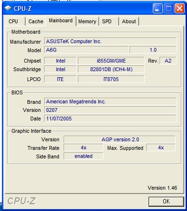Image resolution: width=187 pixels, height=211 pixels.
Task: Click the Version 1.46 label
Action: tap(162, 188)
